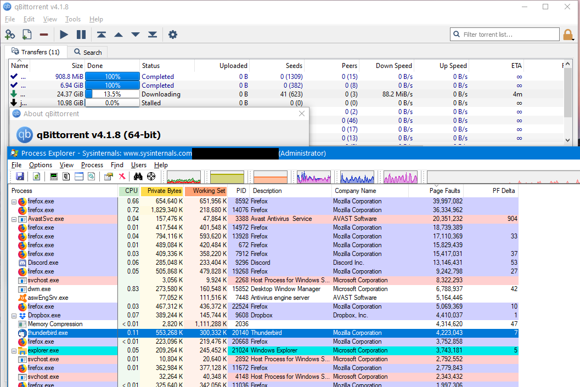The width and height of the screenshot is (580, 387).
Task: Click the Refresh Now toolbar icon
Action: coord(37,177)
